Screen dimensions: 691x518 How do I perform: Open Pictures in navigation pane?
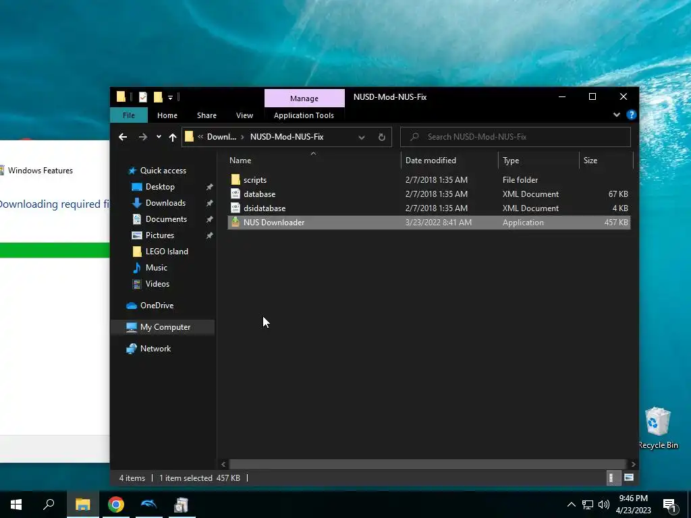pyautogui.click(x=159, y=235)
